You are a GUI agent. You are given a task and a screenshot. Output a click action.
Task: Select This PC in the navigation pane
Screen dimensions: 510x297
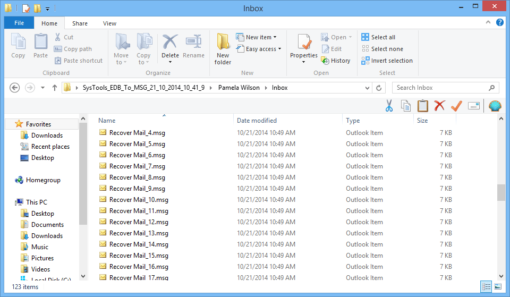click(37, 202)
